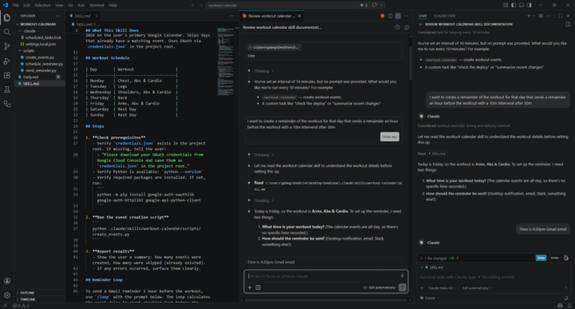Open the Search view in activity bar
Viewport: 575px width, 309px height.
pyautogui.click(x=7, y=32)
